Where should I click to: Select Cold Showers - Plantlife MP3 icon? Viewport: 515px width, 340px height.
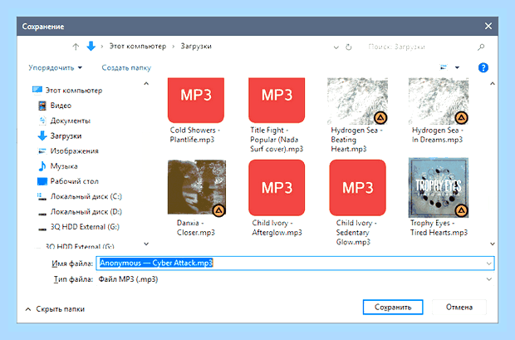tap(196, 100)
